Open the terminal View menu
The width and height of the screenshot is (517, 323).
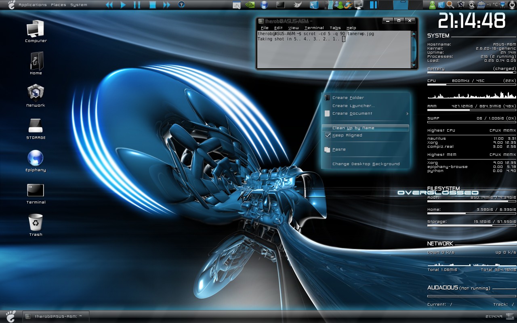point(294,28)
